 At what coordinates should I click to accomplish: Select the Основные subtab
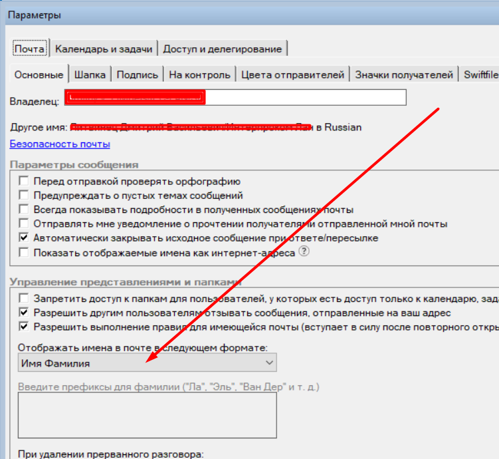[39, 75]
